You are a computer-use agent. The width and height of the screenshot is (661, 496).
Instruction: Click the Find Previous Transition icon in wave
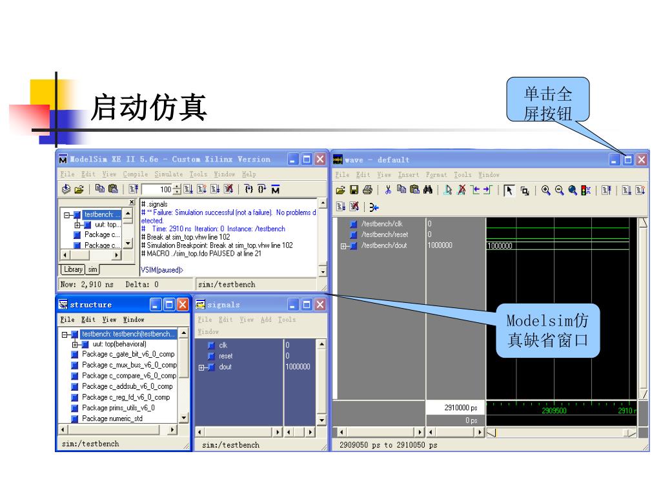click(x=475, y=191)
